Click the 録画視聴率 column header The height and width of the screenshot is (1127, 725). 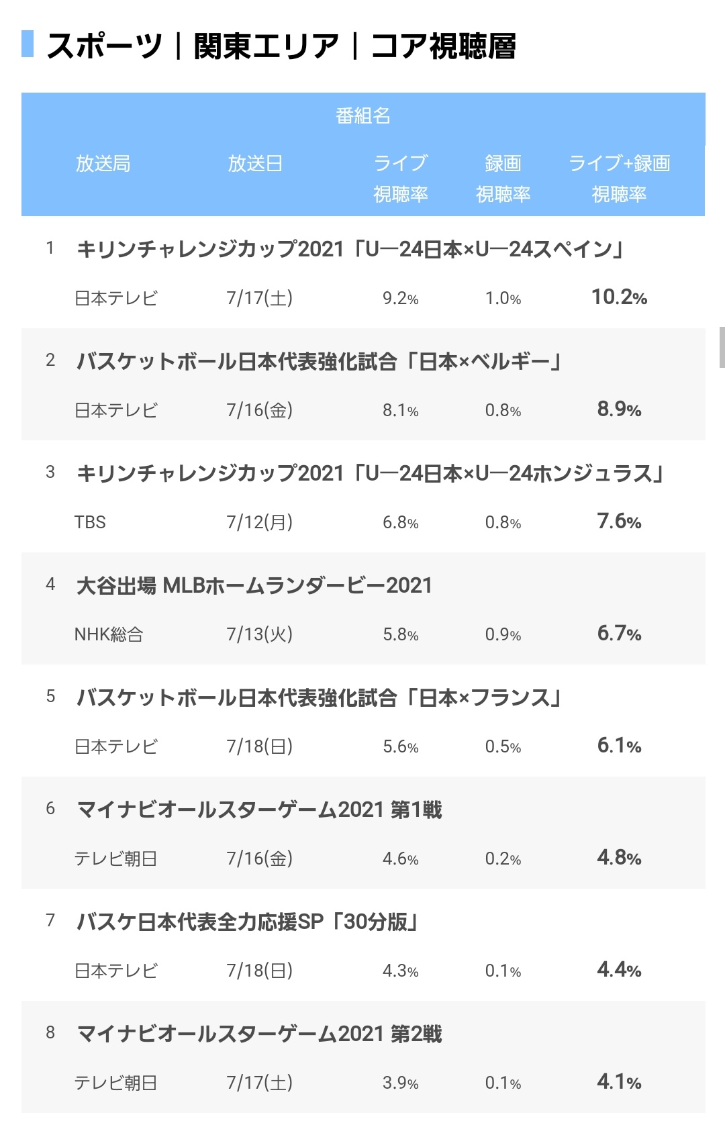[x=503, y=179]
